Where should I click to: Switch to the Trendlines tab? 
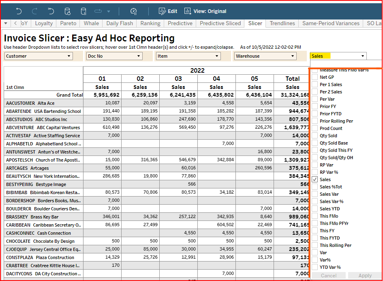282,23
